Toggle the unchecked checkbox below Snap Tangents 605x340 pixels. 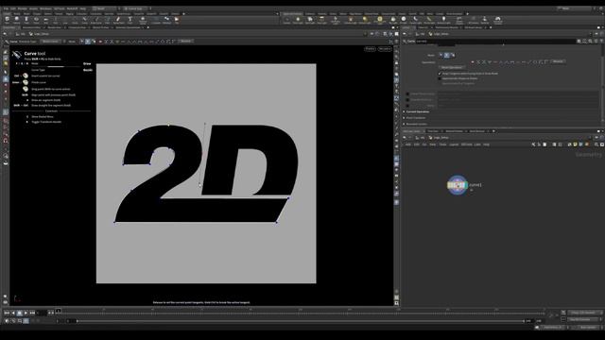pyautogui.click(x=440, y=78)
